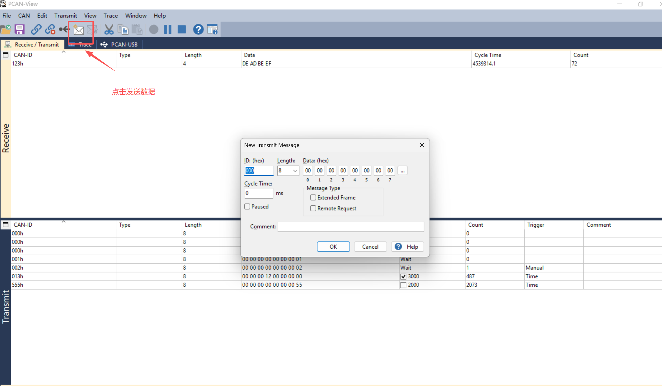Click the ellipsis button beside data bytes
The image size is (662, 386).
coord(402,171)
